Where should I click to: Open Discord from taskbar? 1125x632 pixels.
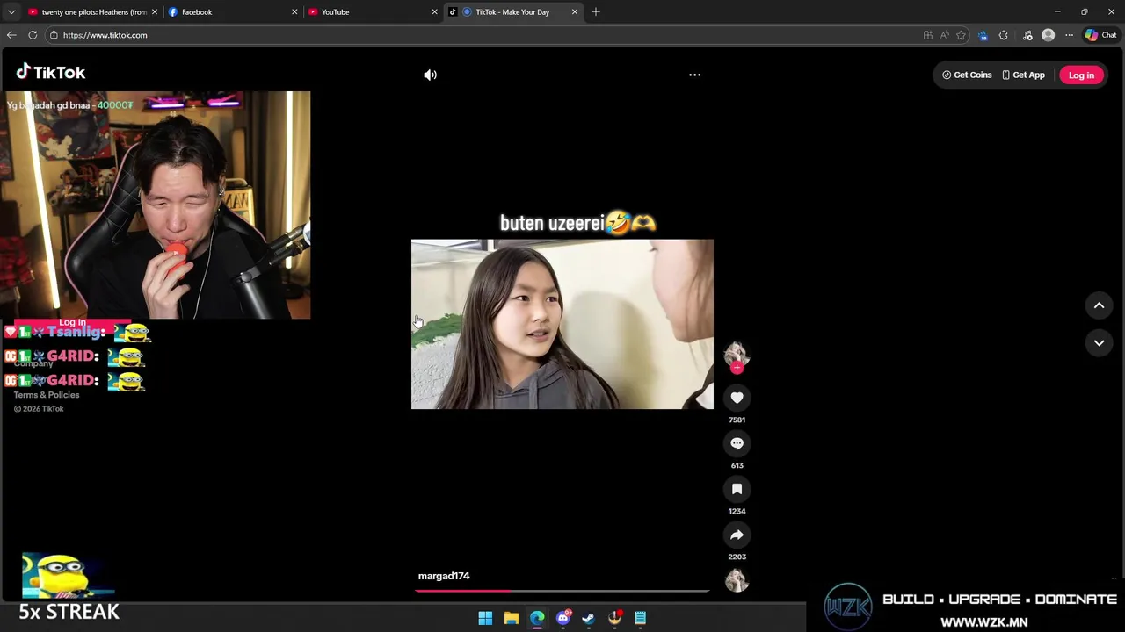[562, 618]
